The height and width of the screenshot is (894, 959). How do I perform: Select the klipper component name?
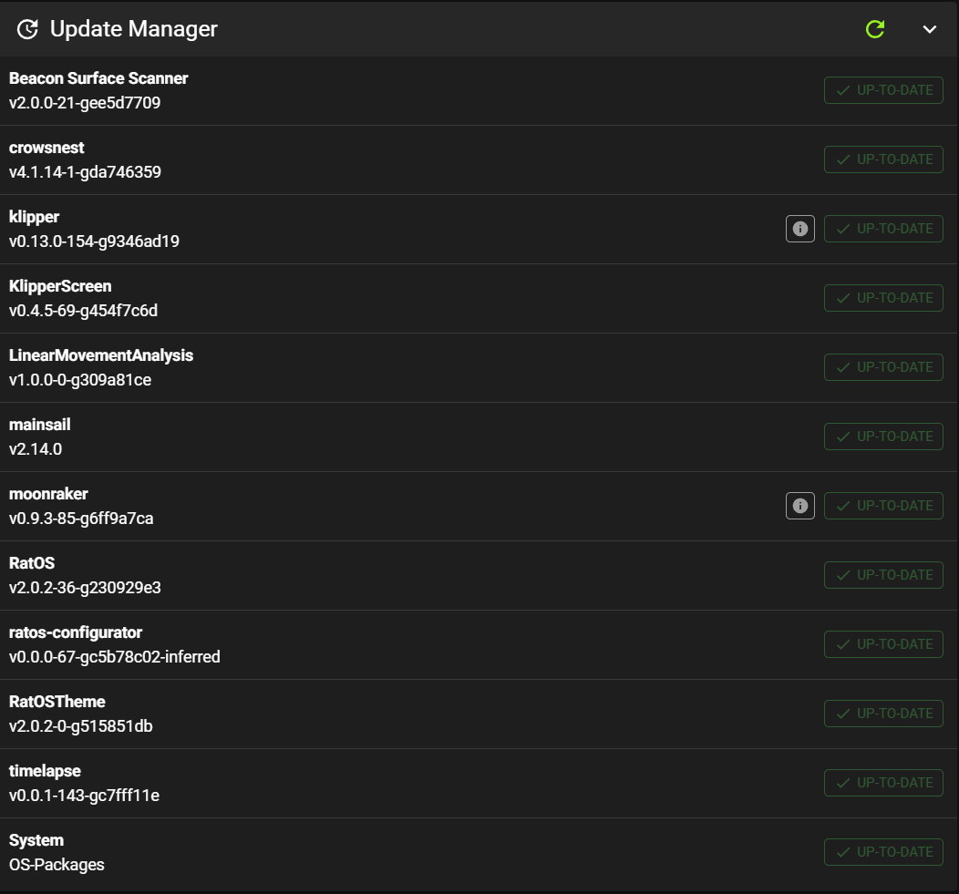point(35,217)
